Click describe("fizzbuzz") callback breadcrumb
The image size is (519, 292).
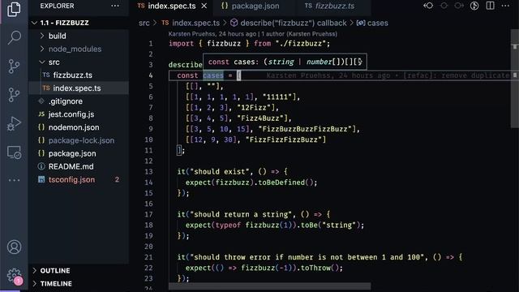[294, 23]
